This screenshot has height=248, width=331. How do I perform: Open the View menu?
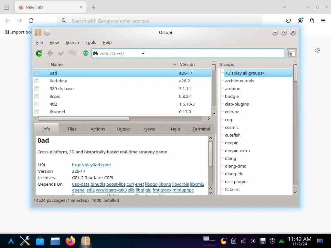[x=54, y=42]
